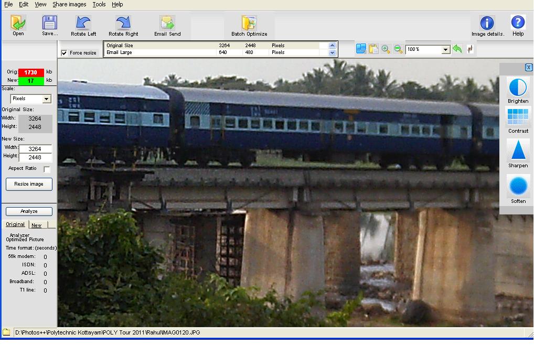Click the Open image icon
Viewport: 534px width, 356px height.
[18, 23]
